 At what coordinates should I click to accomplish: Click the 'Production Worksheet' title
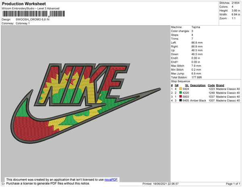pos(24,4)
